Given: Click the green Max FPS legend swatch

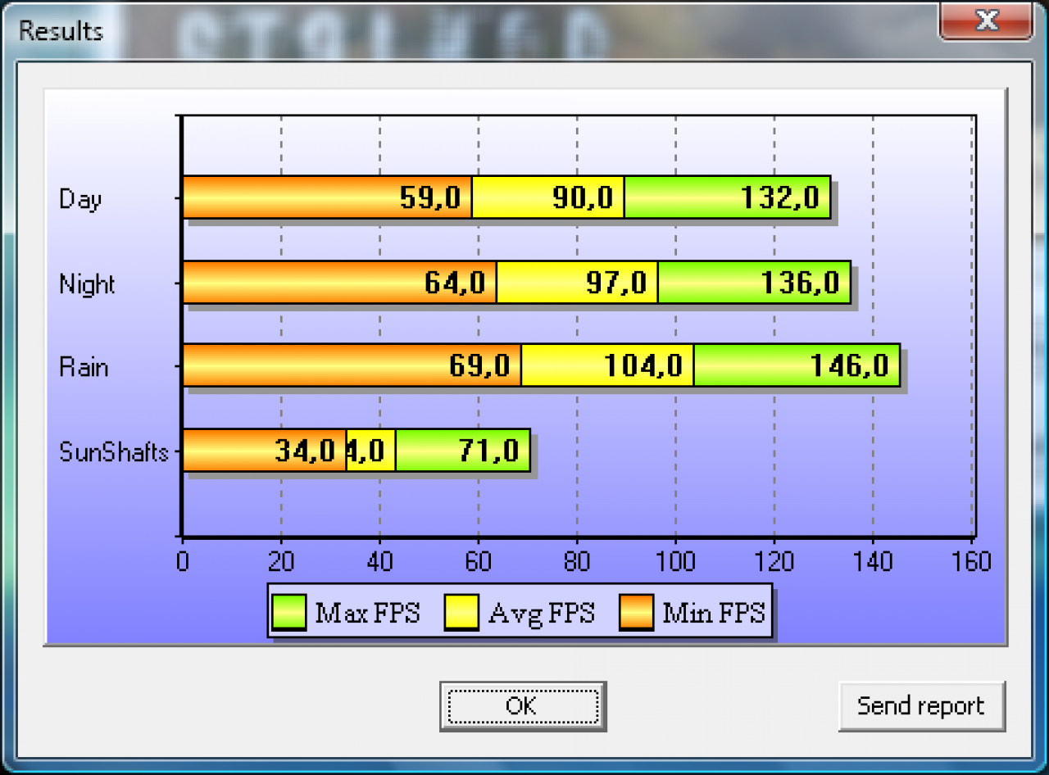Looking at the screenshot, I should [288, 612].
